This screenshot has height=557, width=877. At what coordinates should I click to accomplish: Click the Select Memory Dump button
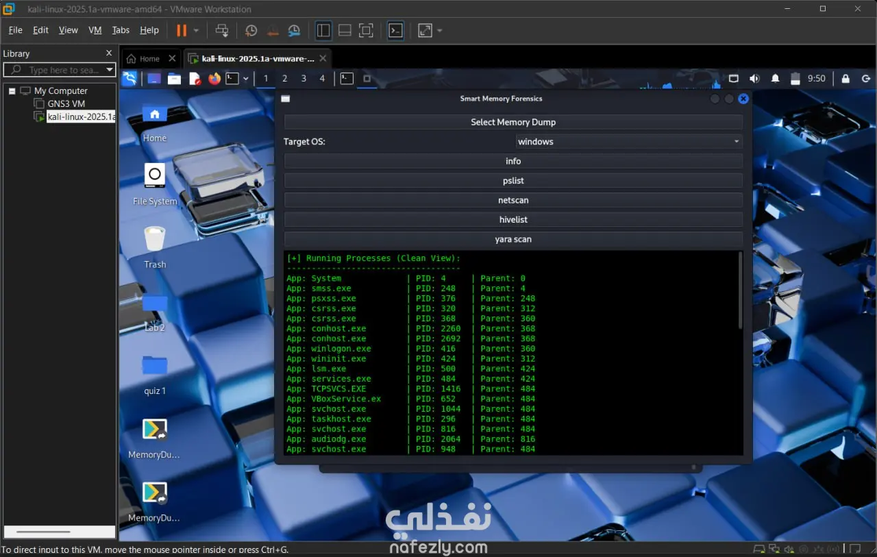(x=513, y=122)
